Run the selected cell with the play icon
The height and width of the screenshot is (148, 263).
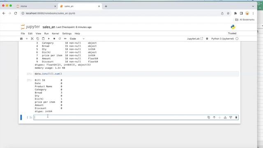[49, 39]
